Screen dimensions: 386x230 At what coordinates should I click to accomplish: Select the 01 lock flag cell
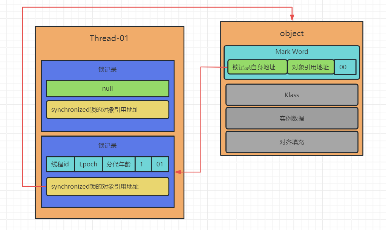pos(160,164)
